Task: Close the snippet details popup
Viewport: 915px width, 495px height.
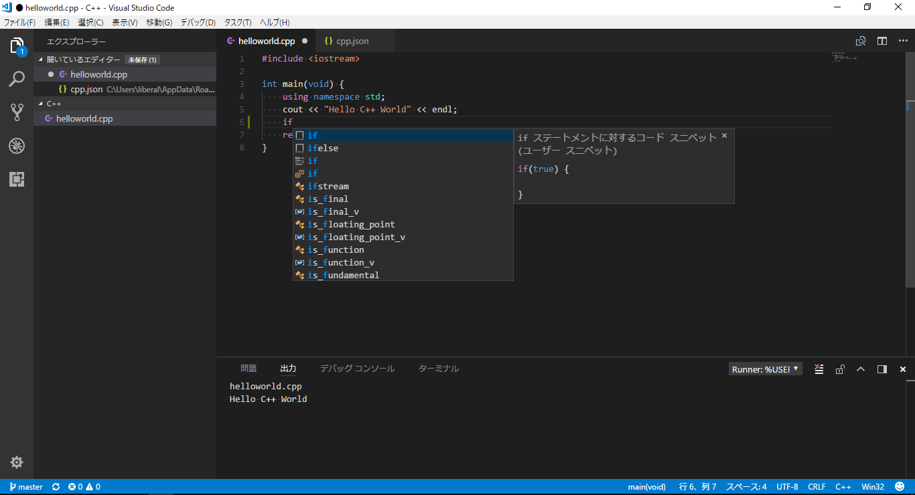Action: point(724,136)
